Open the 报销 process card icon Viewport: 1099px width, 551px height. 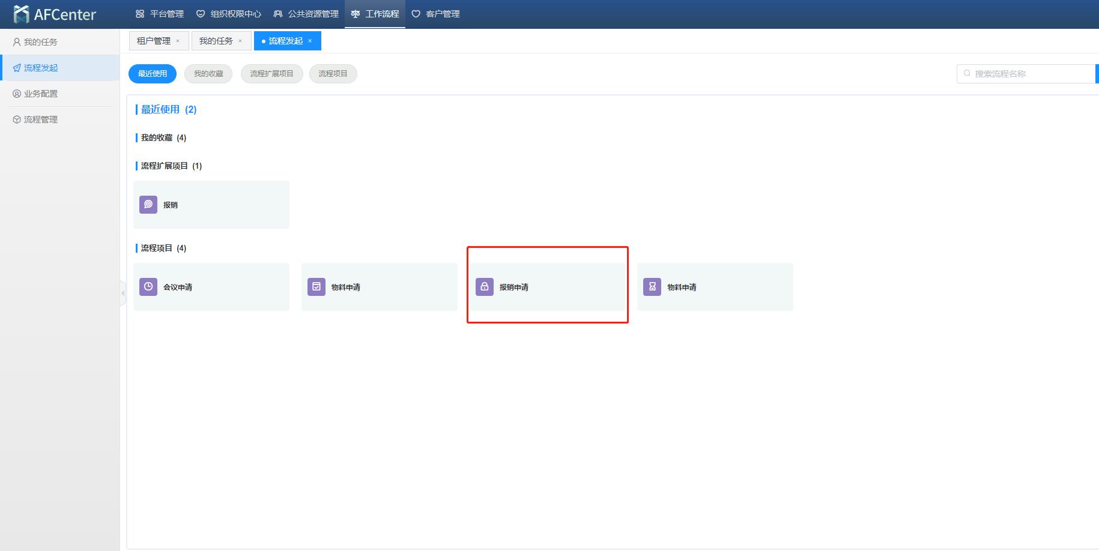pos(148,205)
